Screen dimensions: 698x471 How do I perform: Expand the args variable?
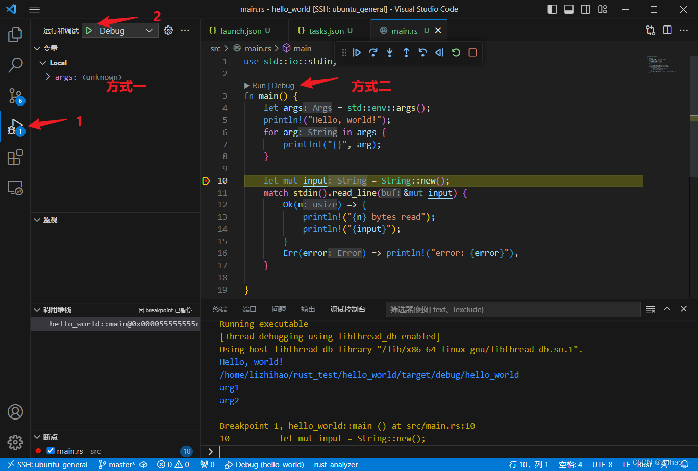tap(48, 77)
